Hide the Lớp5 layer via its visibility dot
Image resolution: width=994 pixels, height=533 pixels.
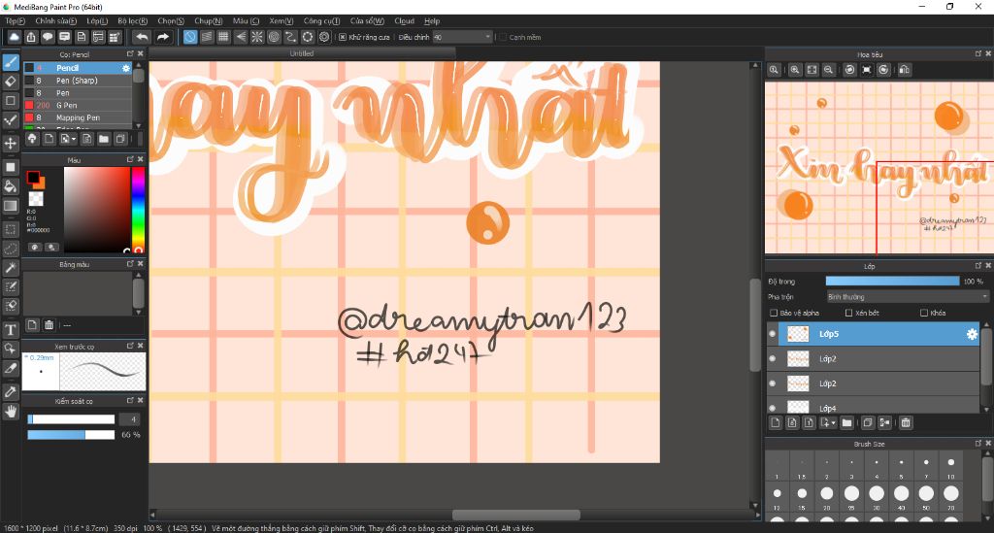772,334
